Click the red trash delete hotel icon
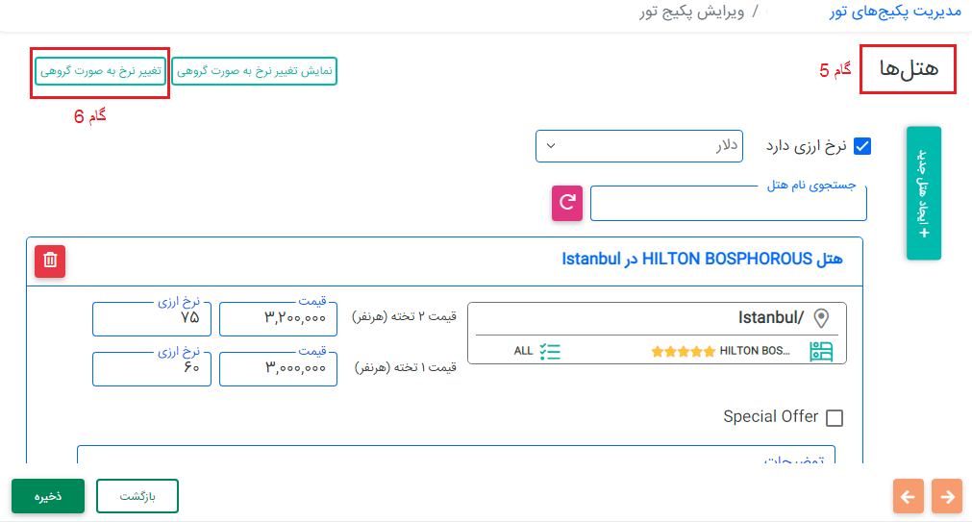 coord(50,261)
